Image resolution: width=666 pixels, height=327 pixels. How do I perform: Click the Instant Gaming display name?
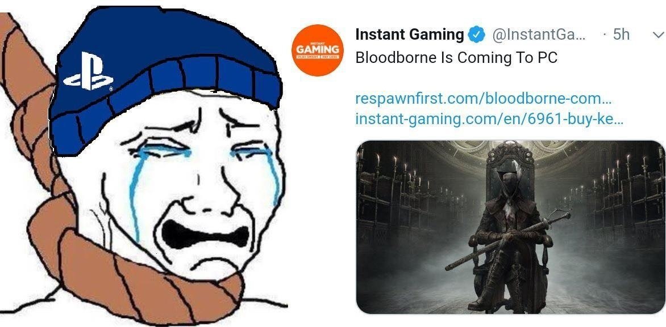(410, 35)
